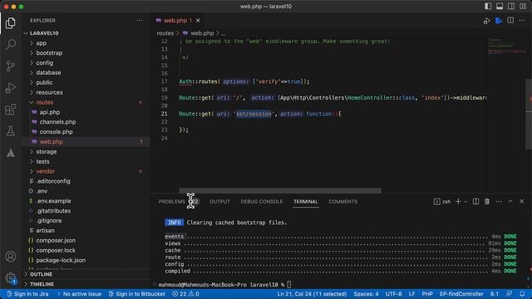532x299 pixels.
Task: Open the Source Control view icon
Action: pos(11,66)
